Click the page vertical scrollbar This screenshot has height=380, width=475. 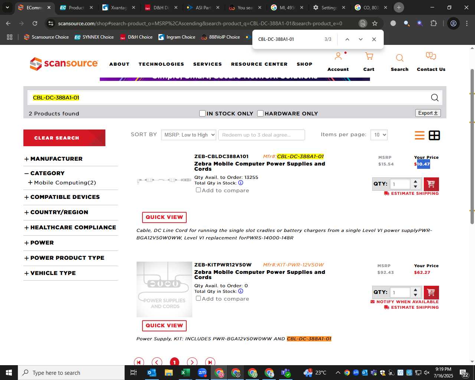472,146
